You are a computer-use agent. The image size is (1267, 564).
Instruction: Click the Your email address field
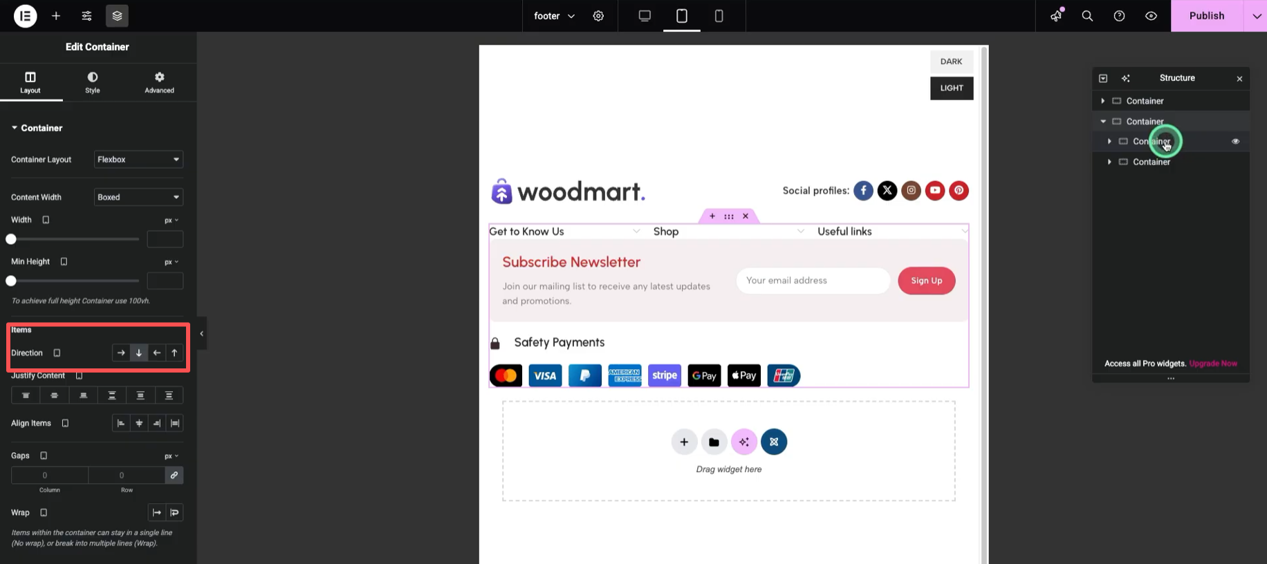pyautogui.click(x=813, y=281)
